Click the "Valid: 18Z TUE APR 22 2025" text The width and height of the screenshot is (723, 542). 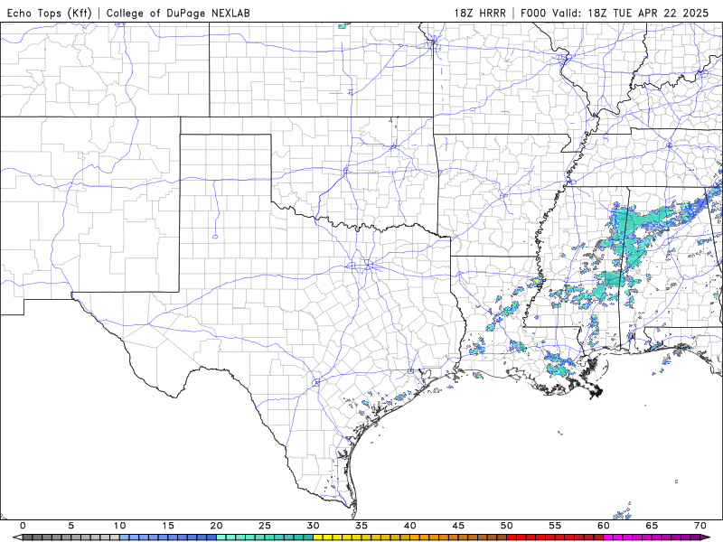[632, 13]
